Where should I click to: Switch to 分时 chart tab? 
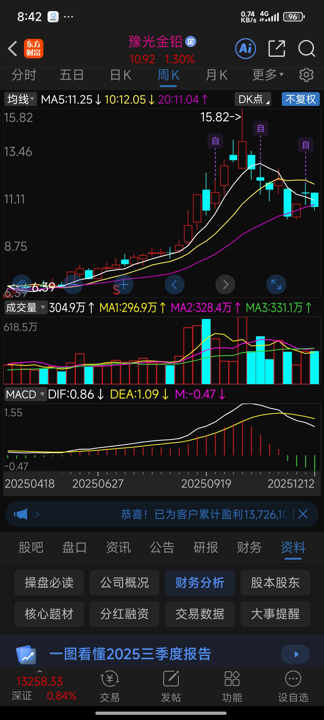pos(24,75)
